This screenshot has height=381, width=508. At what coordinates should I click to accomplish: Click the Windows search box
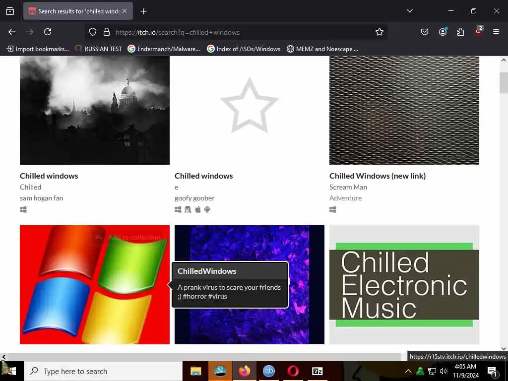[103, 371]
